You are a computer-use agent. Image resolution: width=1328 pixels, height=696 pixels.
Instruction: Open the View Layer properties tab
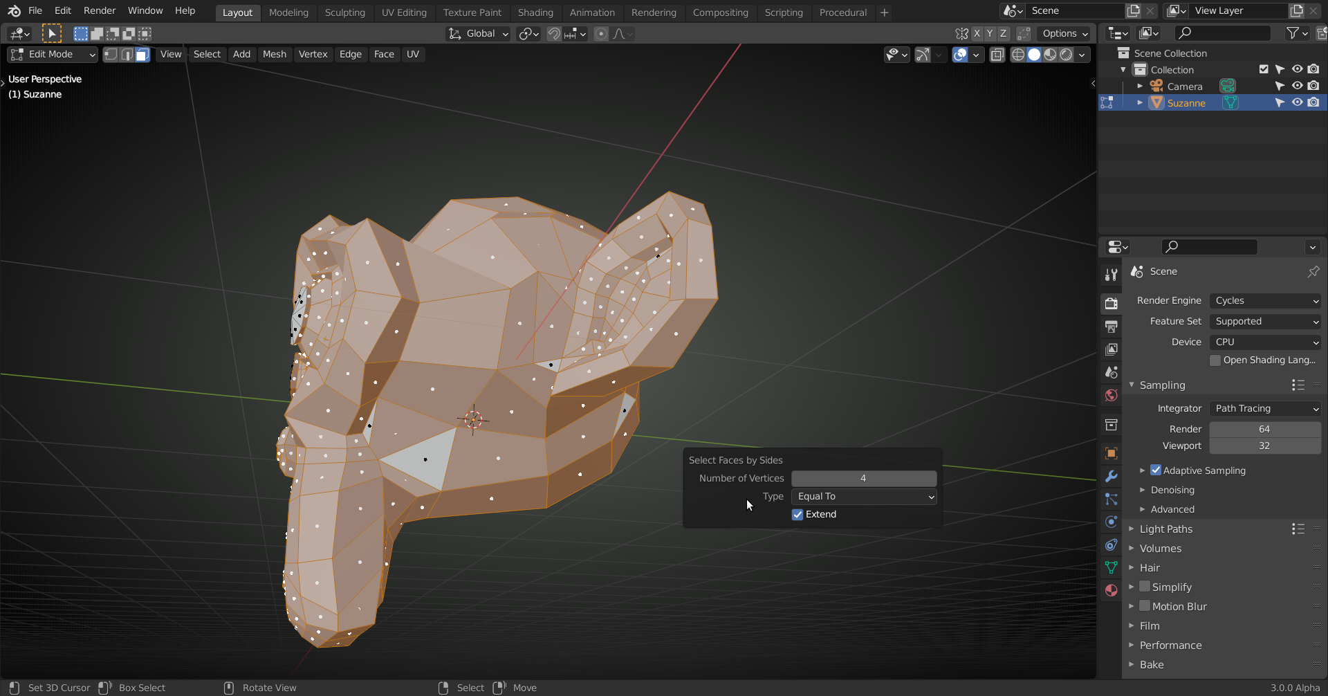(x=1112, y=349)
